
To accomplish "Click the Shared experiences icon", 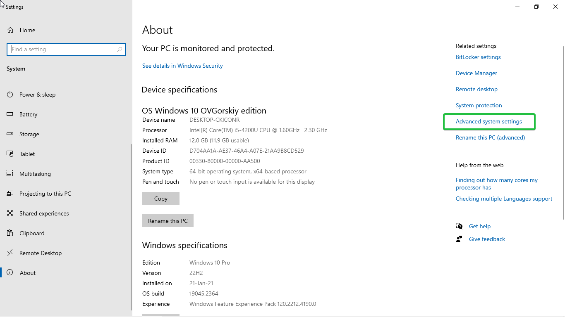I will pyautogui.click(x=10, y=213).
